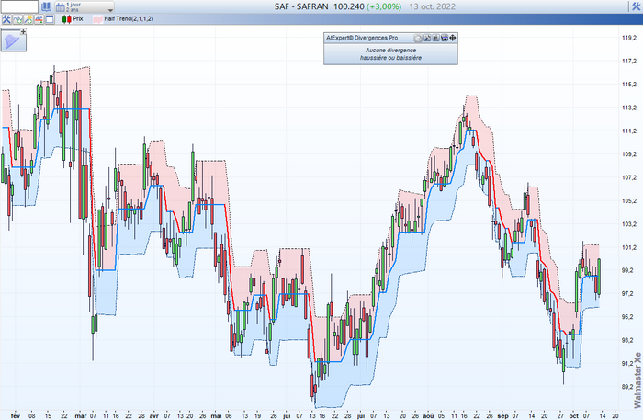Click the second icon in Divergences panel header
643x420 pixels.
pyautogui.click(x=425, y=38)
